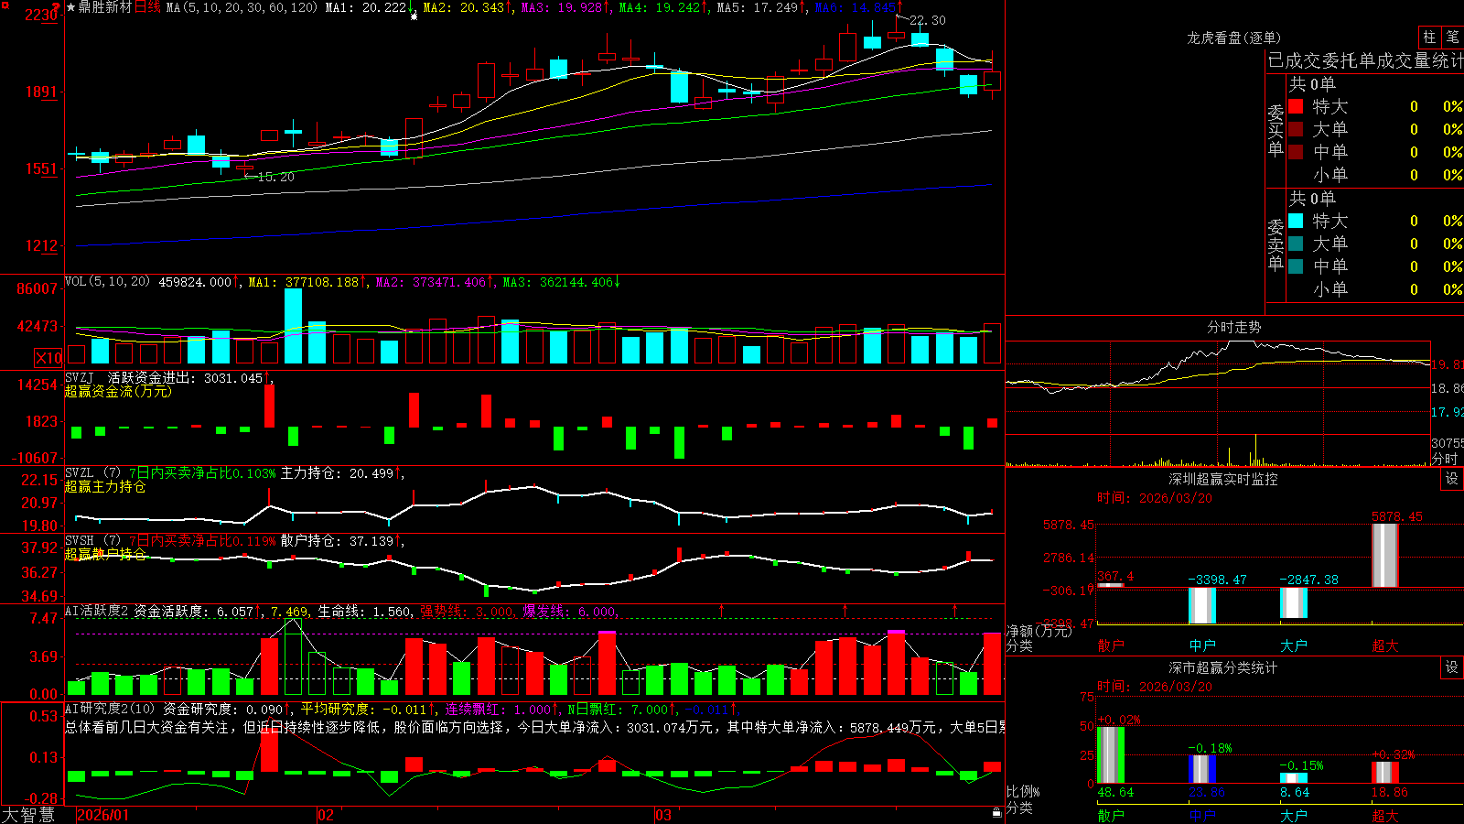1464x824 pixels.
Task: Click the dark red 中单 swatch under 委买单
Action: coord(1296,152)
